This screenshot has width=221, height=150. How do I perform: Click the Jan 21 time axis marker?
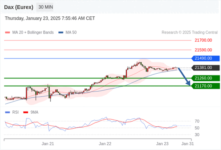click(x=48, y=144)
